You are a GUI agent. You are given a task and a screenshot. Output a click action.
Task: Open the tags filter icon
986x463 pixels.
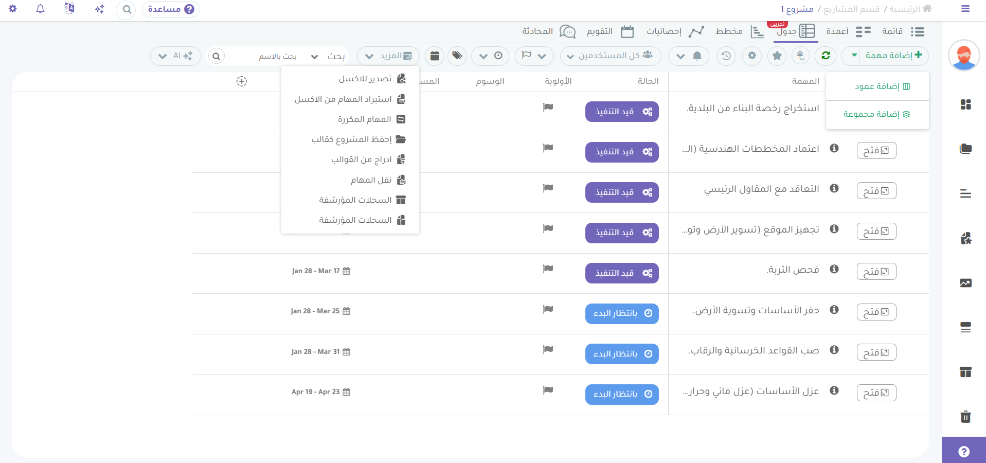point(457,56)
